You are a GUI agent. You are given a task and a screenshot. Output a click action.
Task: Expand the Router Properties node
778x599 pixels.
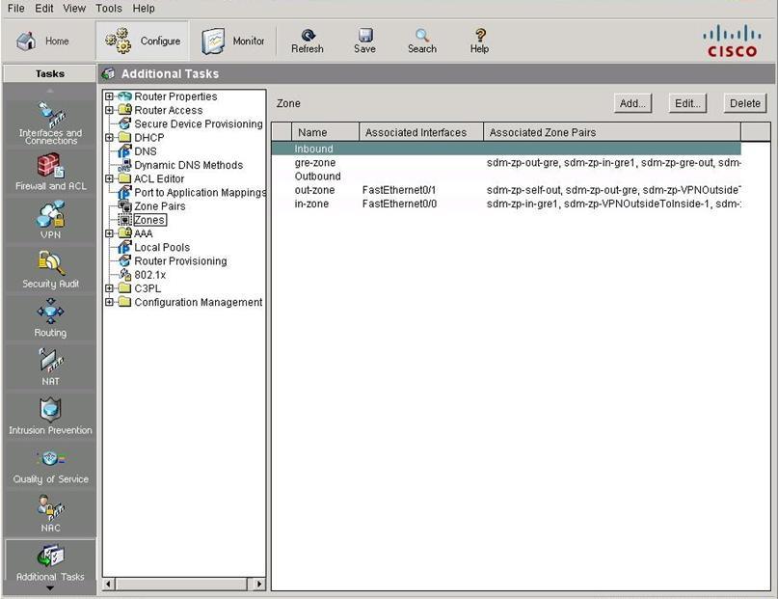109,96
